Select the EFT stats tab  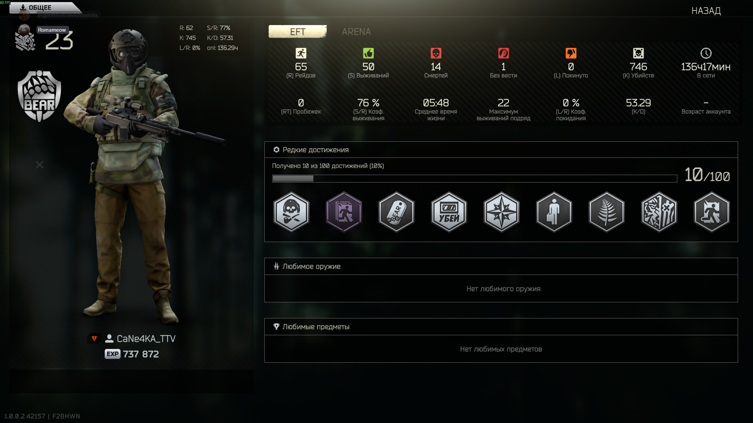pos(298,32)
